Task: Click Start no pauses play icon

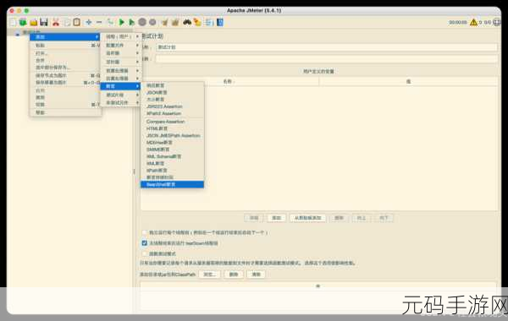Action: pos(131,22)
